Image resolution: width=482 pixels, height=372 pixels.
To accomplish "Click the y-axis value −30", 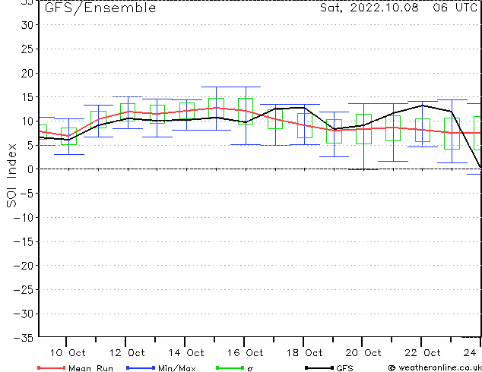I will (x=24, y=314).
